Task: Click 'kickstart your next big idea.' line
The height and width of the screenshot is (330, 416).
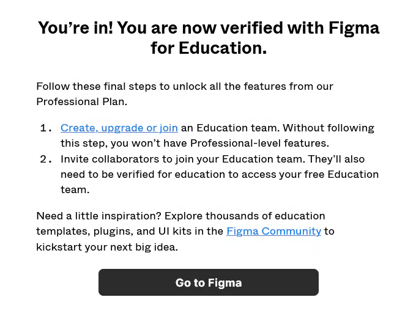Action: [x=107, y=247]
